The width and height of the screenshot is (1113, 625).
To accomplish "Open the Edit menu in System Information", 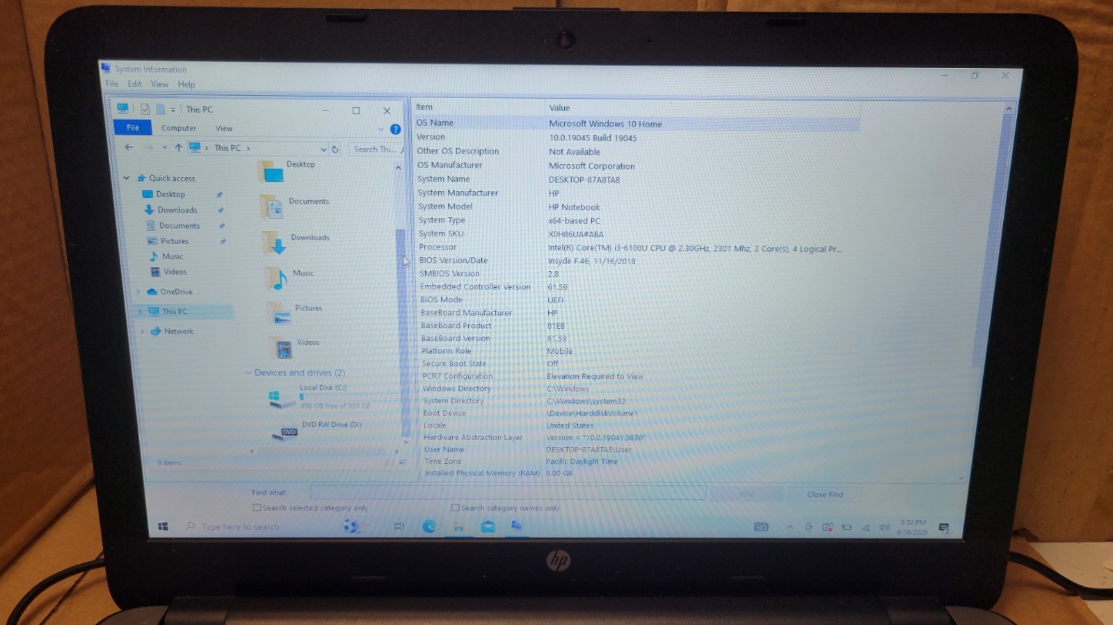I will pos(134,83).
